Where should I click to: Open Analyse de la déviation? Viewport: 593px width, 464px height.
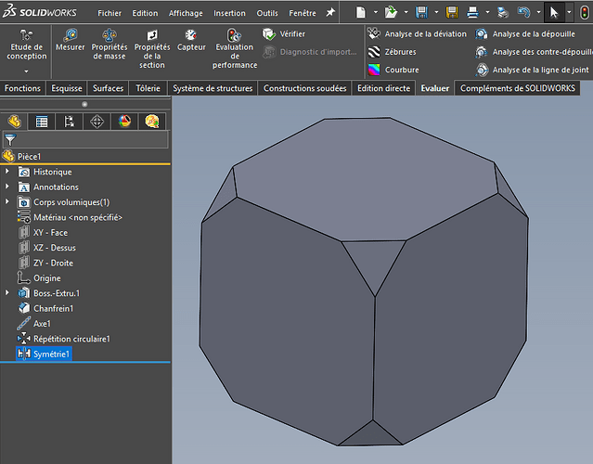418,34
